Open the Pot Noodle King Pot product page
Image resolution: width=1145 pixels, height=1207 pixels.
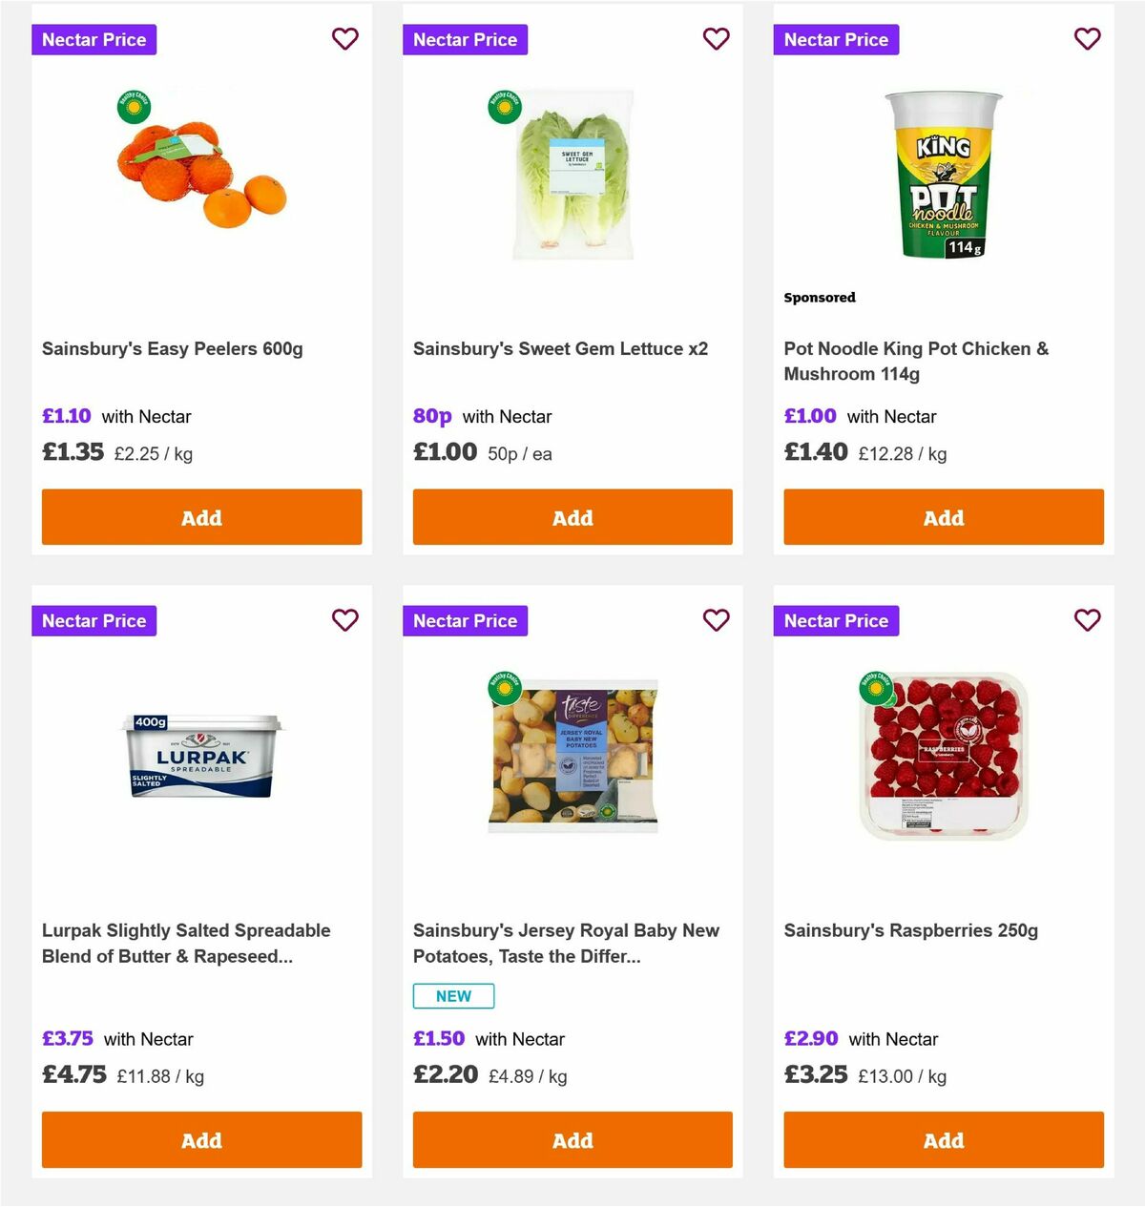click(x=916, y=361)
